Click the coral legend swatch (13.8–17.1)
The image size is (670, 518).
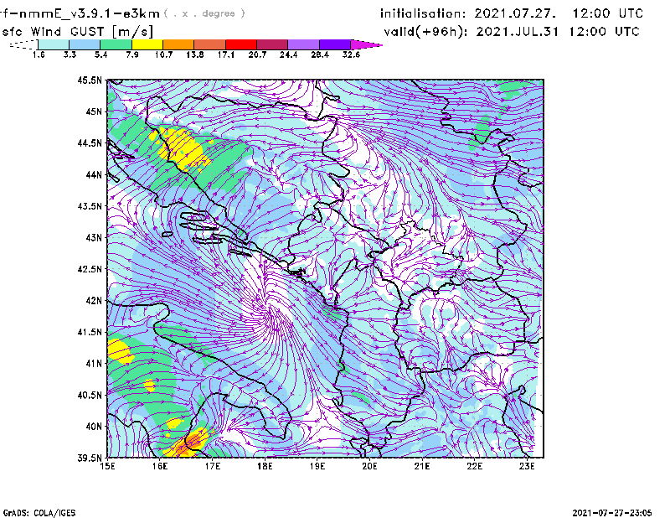click(210, 44)
